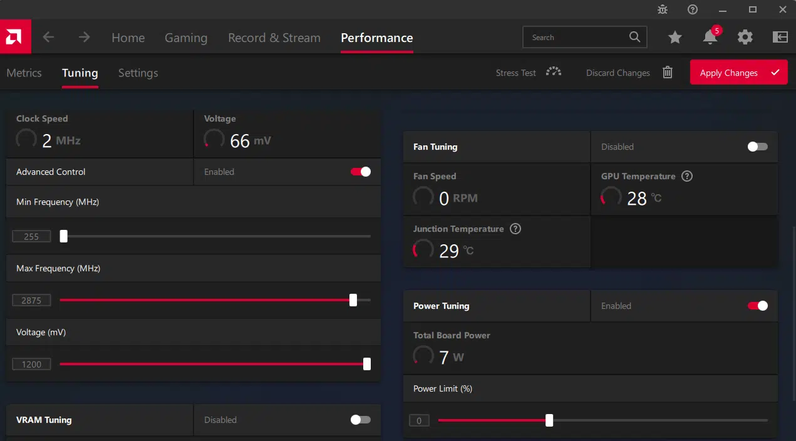Click the VRAM Tuning heading

44,420
